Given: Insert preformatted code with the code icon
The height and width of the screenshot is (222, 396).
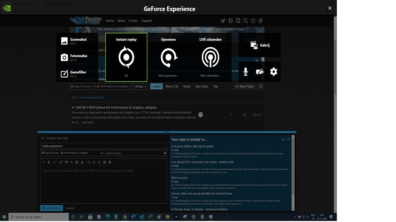Looking at the screenshot, I should tap(72, 162).
